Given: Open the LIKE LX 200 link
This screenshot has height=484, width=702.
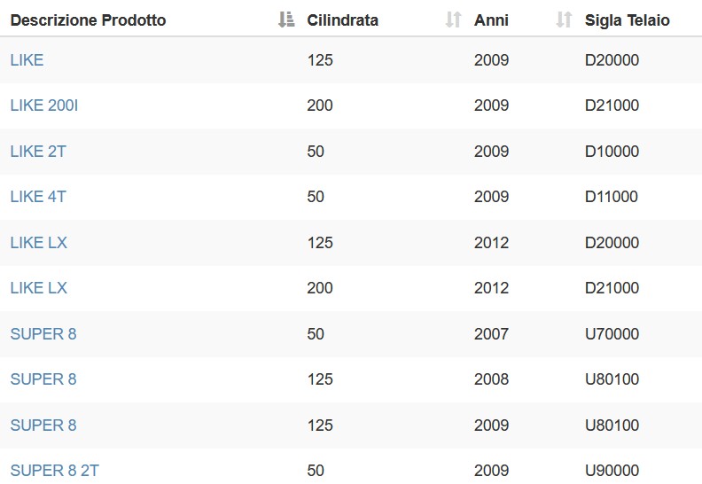Looking at the screenshot, I should (38, 288).
